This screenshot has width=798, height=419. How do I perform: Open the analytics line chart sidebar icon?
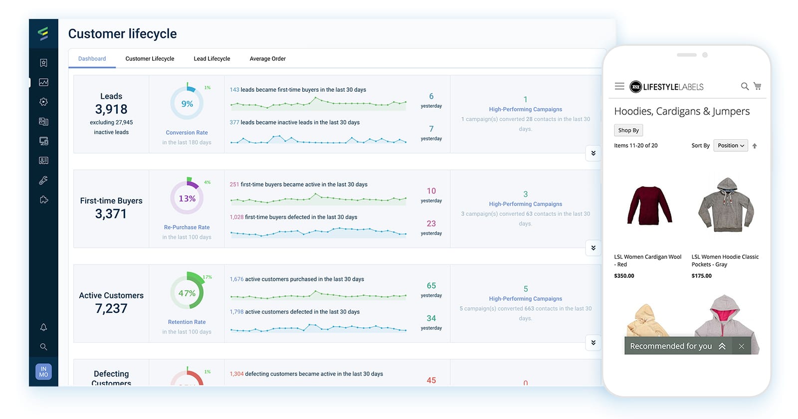point(43,82)
